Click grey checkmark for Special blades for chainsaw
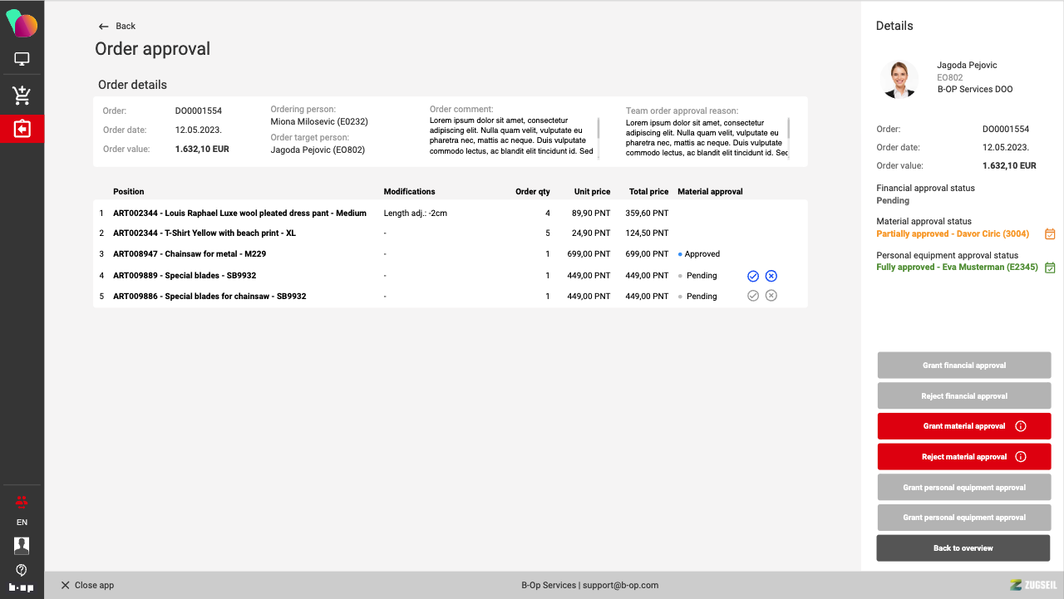The image size is (1064, 599). [753, 296]
